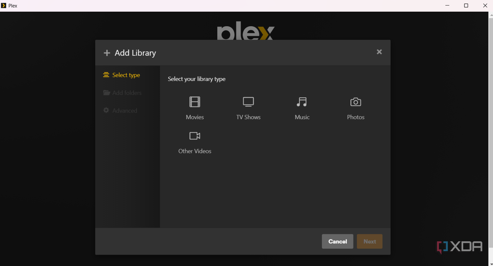Click the Plex logo behind the dialog
The width and height of the screenshot is (493, 266).
coord(246,31)
